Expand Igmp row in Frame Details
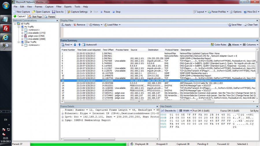Screen dimensions: 260x146 point(63,120)
